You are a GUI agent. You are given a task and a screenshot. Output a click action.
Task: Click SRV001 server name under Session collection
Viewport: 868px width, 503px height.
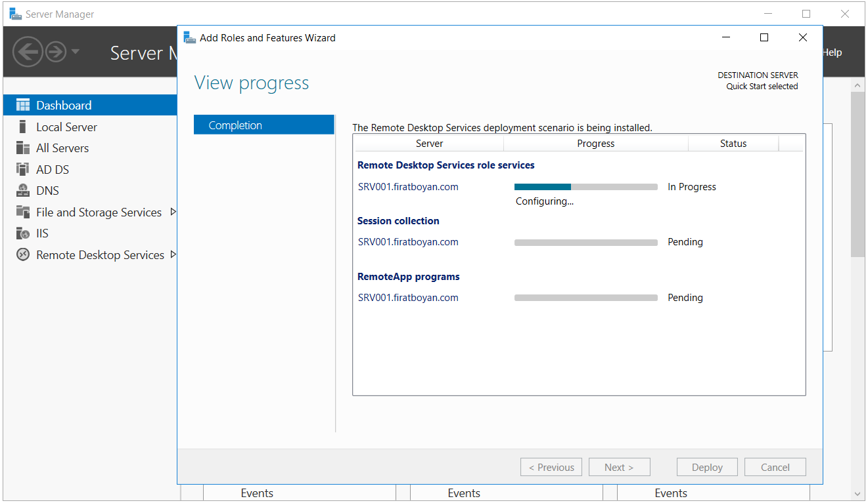[x=408, y=242]
